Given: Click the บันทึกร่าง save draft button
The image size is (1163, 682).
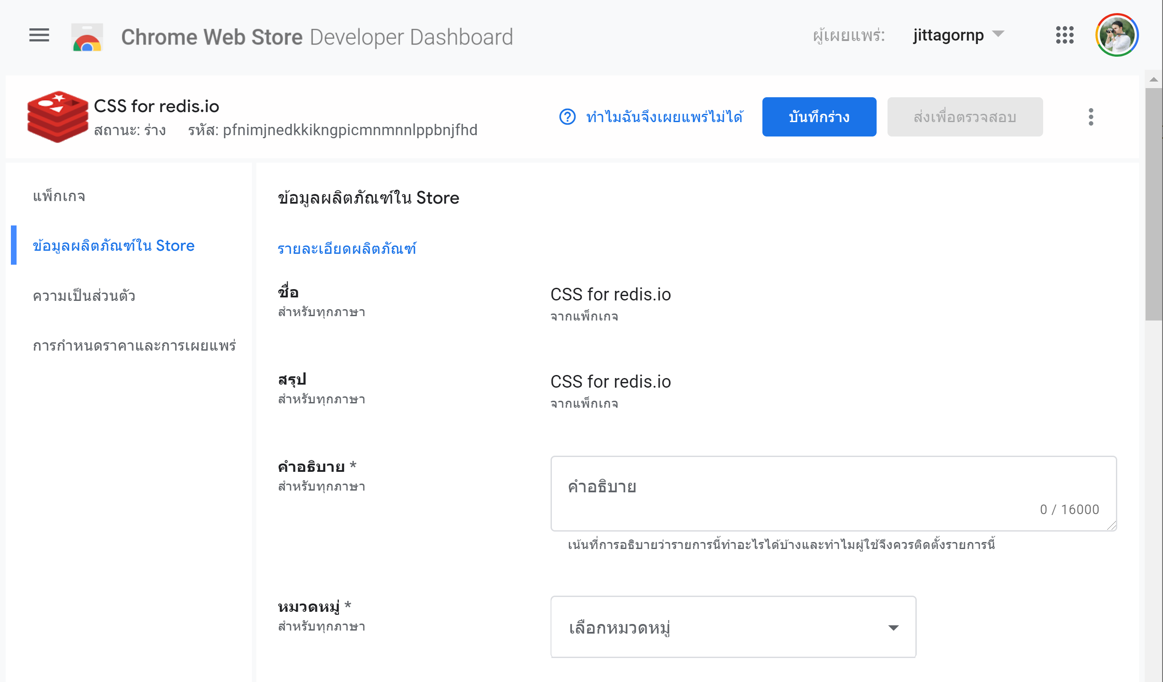Looking at the screenshot, I should pos(819,117).
